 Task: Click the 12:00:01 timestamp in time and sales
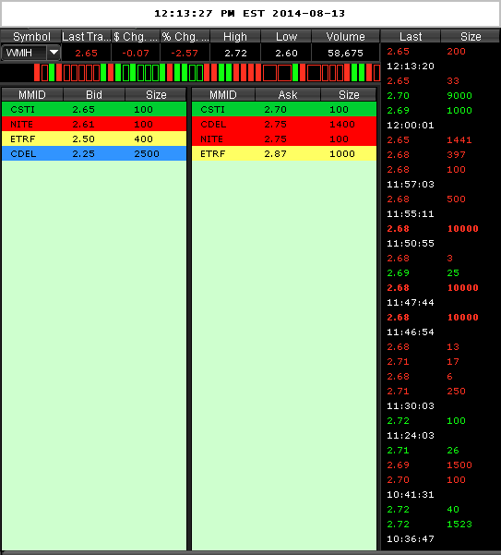(x=411, y=126)
